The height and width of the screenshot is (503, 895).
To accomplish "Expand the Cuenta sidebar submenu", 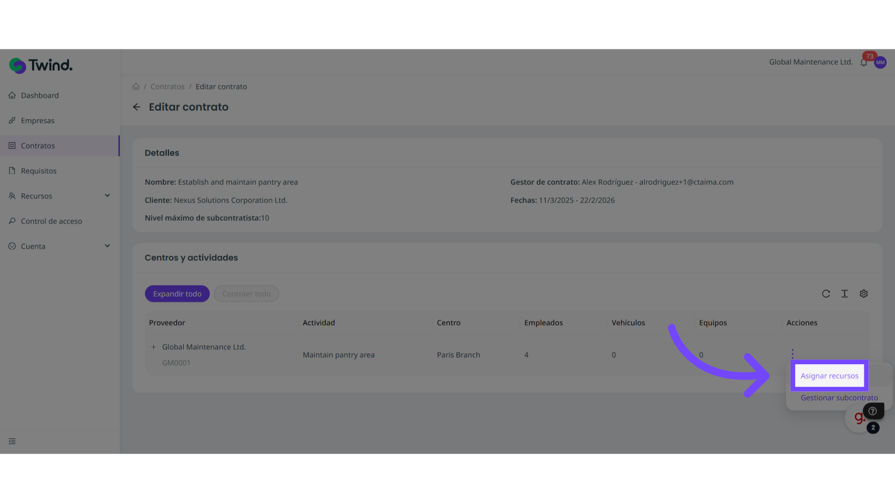I will (x=107, y=246).
